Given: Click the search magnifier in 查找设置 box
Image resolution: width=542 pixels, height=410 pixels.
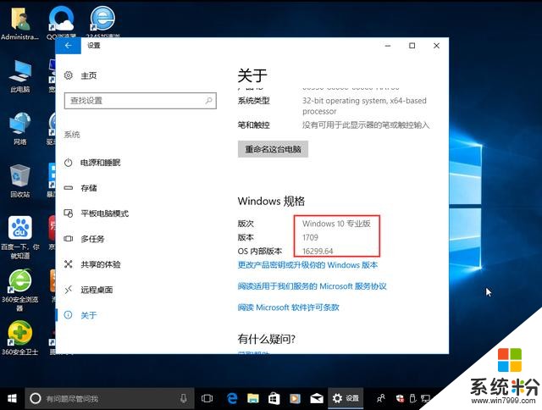Looking at the screenshot, I should (x=208, y=101).
